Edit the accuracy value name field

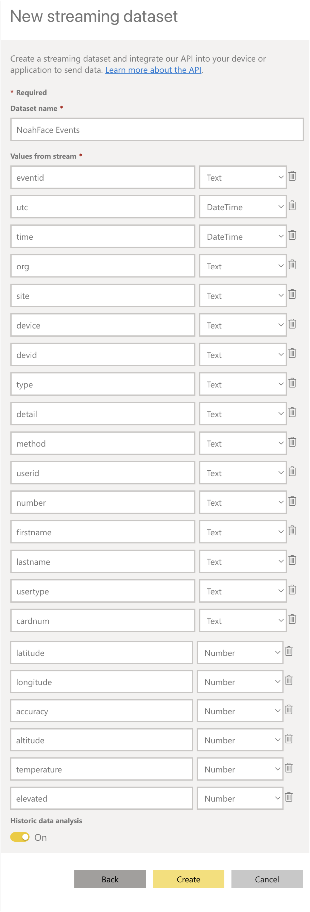[102, 711]
